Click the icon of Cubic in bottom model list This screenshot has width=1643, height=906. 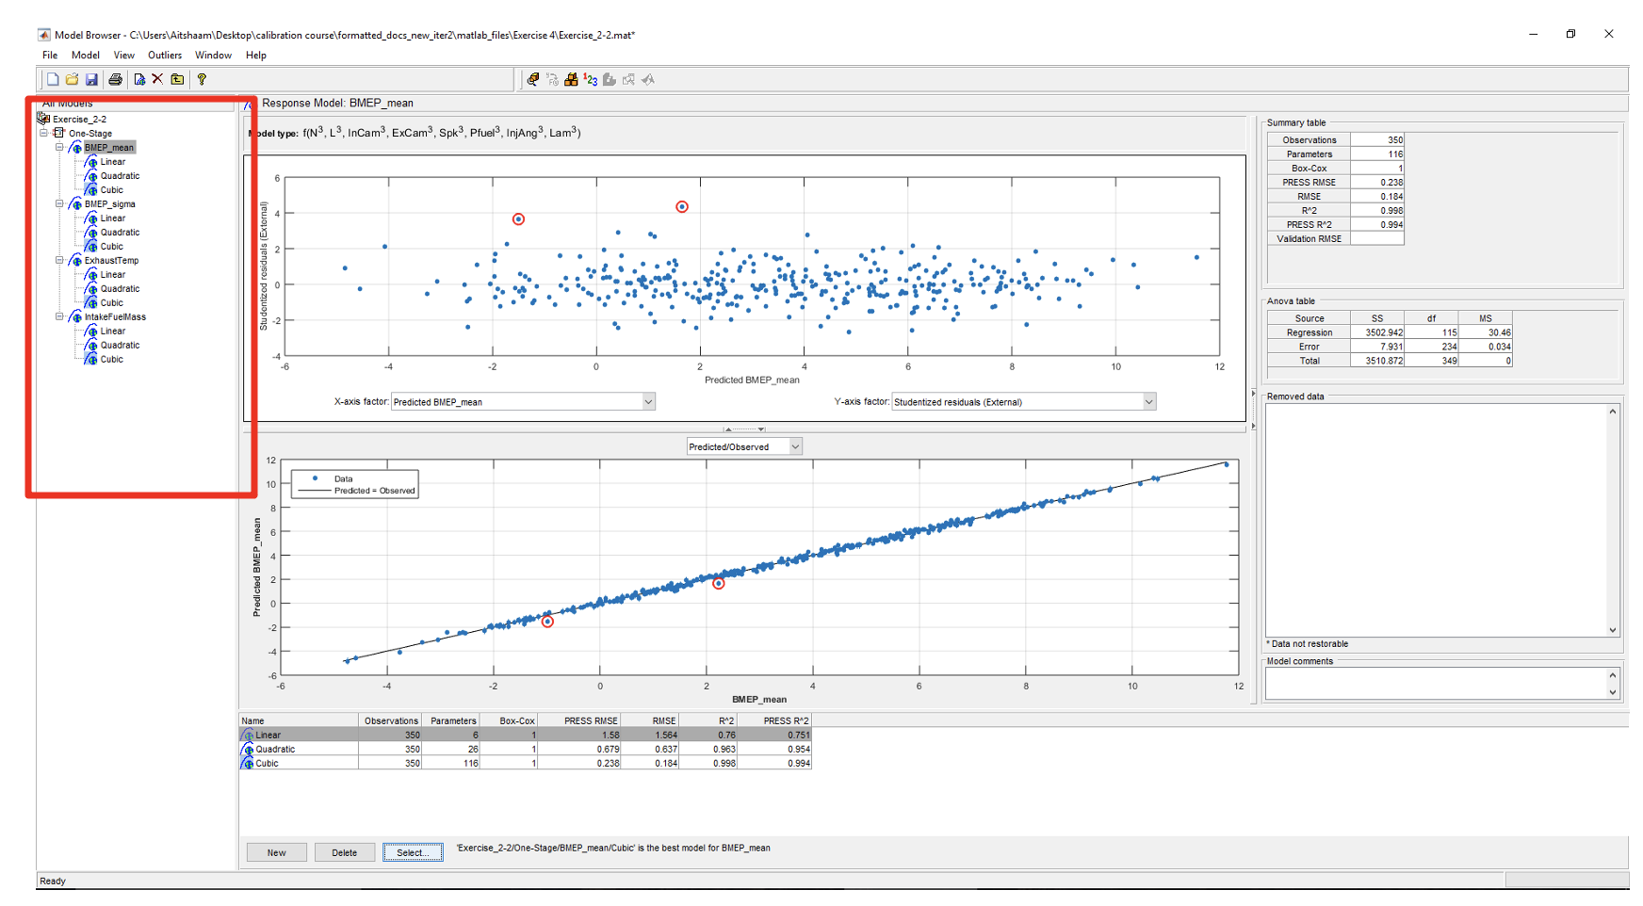248,764
